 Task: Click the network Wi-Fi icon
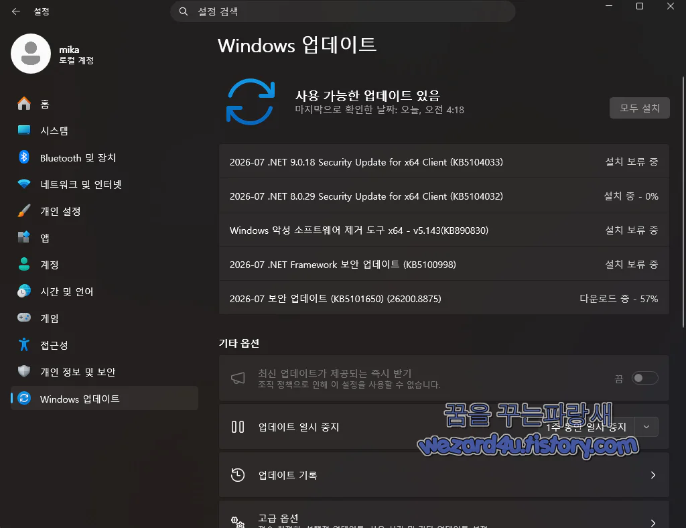coord(24,184)
